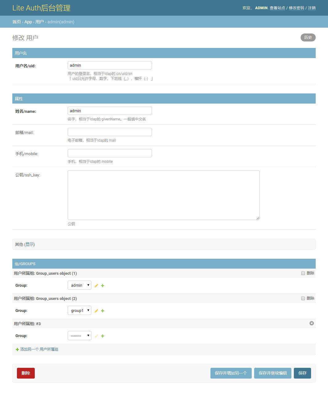Screen dimensions: 328x401
Task: Click the 组/GROUPS section header
Action: click(x=164, y=264)
